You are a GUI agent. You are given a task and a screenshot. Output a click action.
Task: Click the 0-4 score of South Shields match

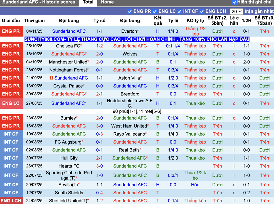[99, 193]
